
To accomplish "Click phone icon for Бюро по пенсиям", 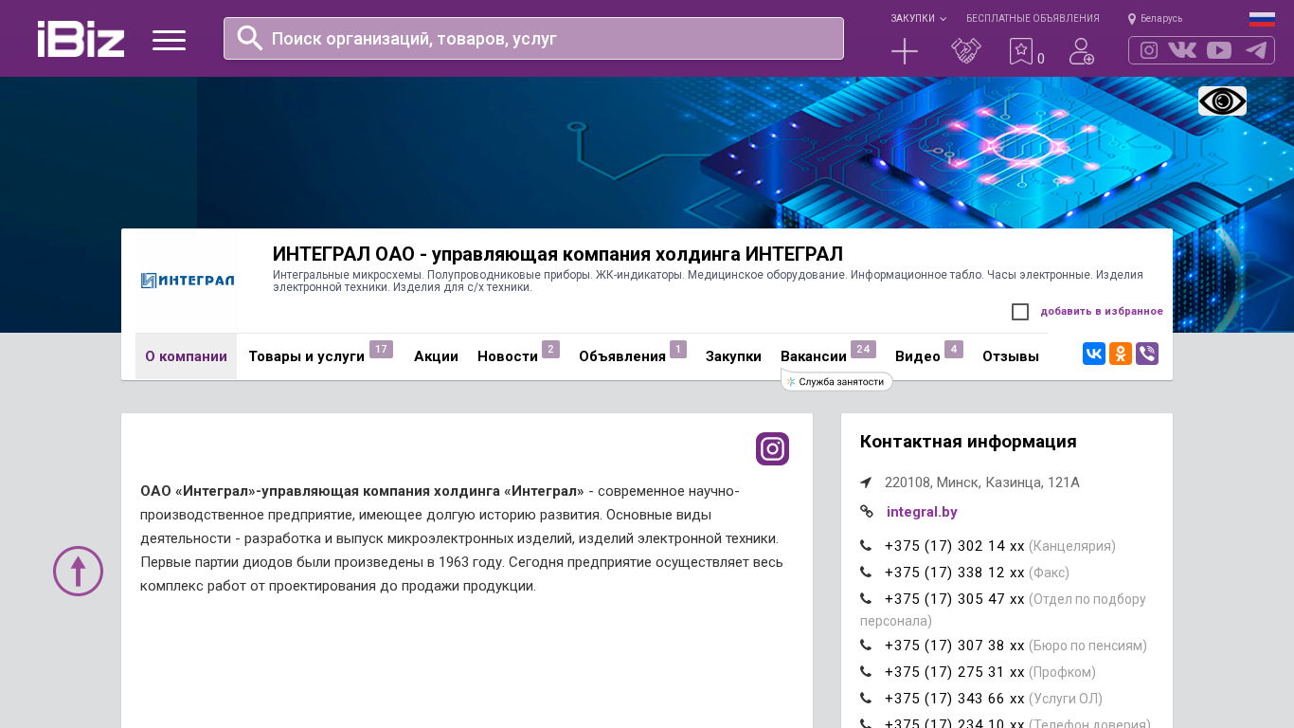I will tap(866, 645).
